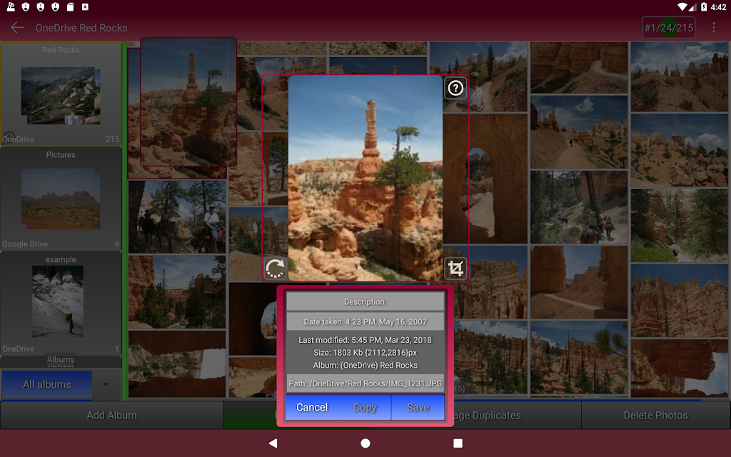Tap the #1/24/215 photo counter
This screenshot has width=731, height=457.
click(668, 28)
